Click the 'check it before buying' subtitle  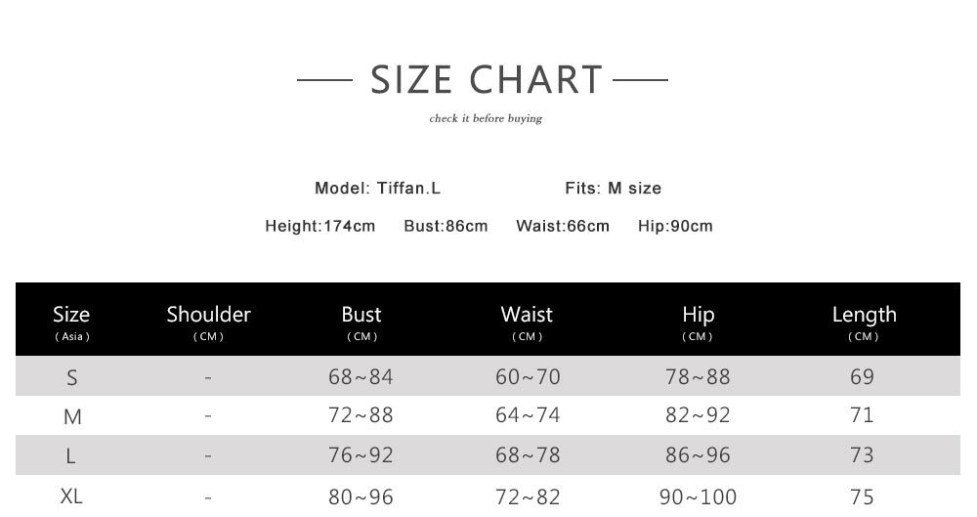click(486, 119)
